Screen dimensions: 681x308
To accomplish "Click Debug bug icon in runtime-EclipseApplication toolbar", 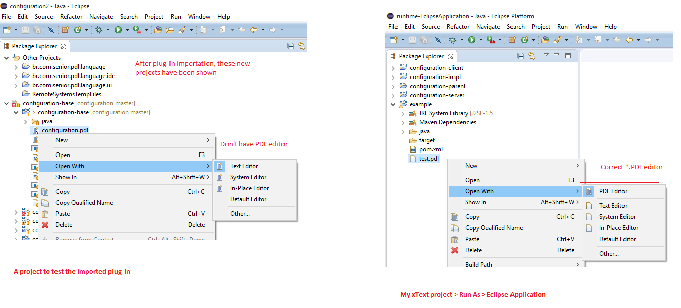I will pyautogui.click(x=453, y=40).
